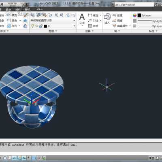Click the keyword search input field
This screenshot has width=162, height=162.
(x=134, y=4)
